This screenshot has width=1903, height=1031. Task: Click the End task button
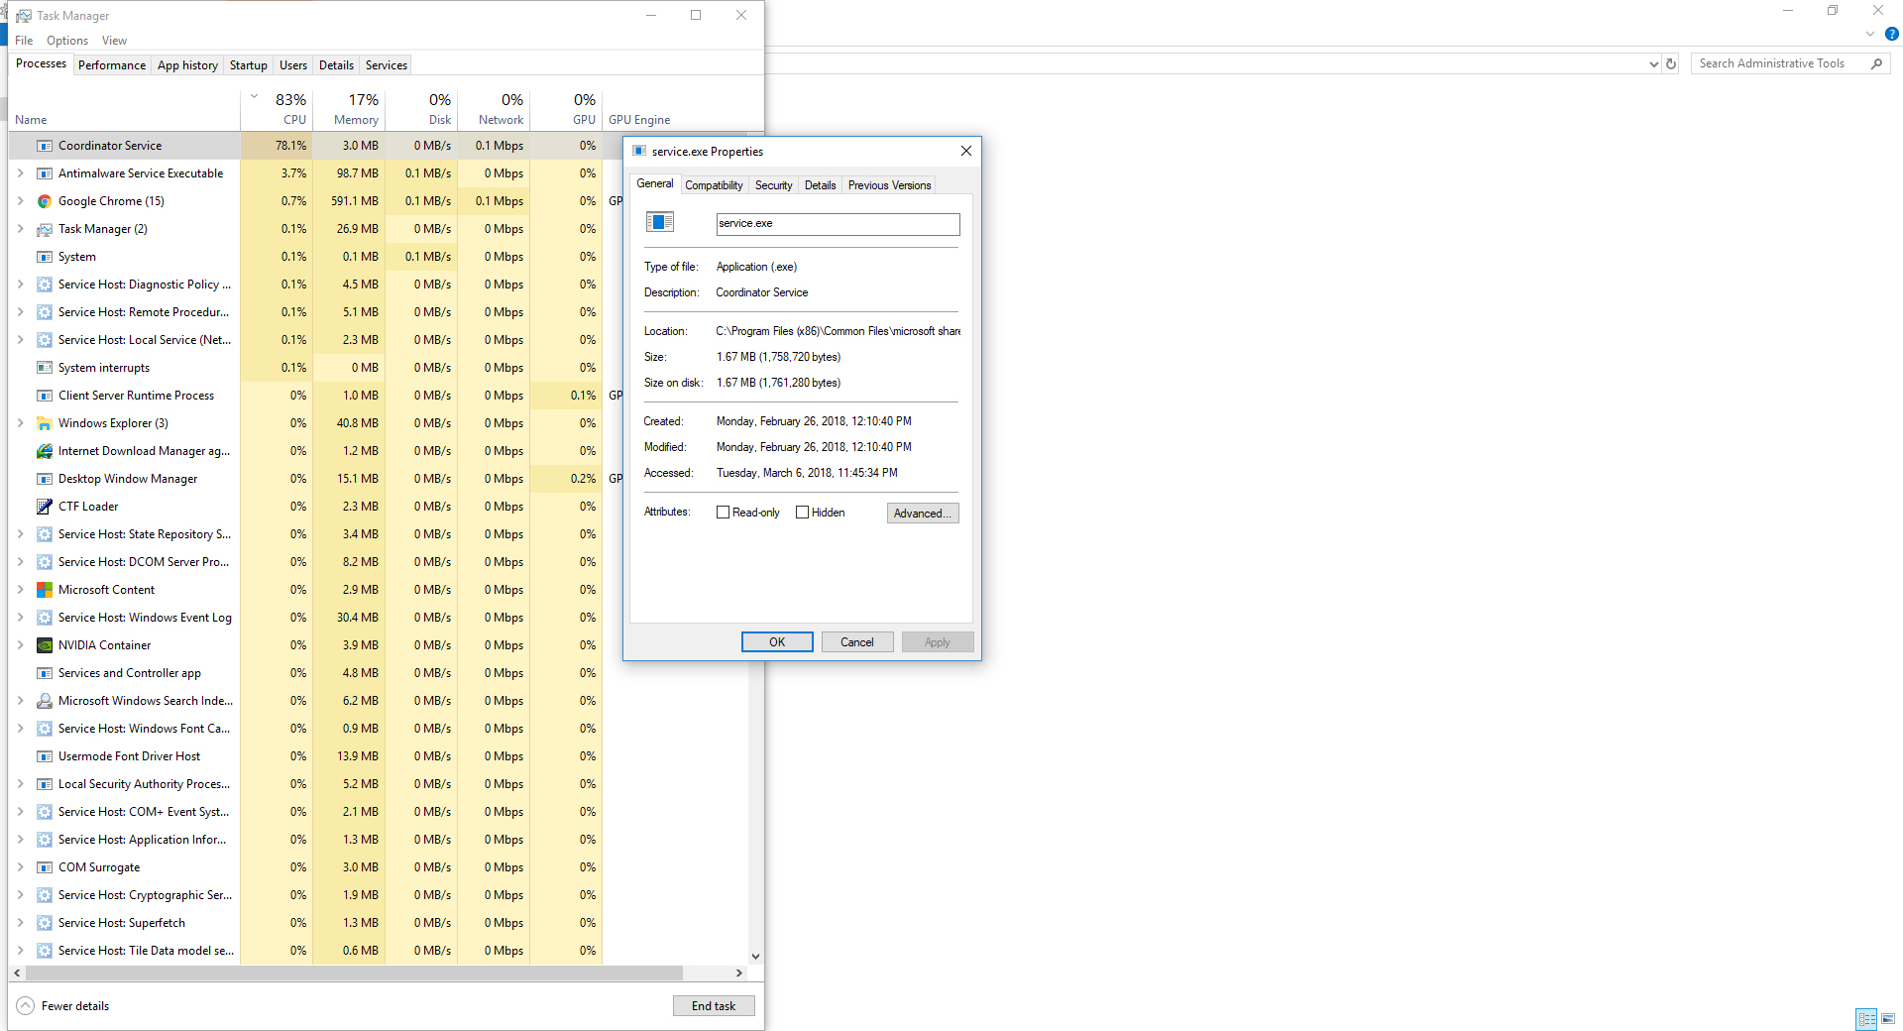(714, 1006)
